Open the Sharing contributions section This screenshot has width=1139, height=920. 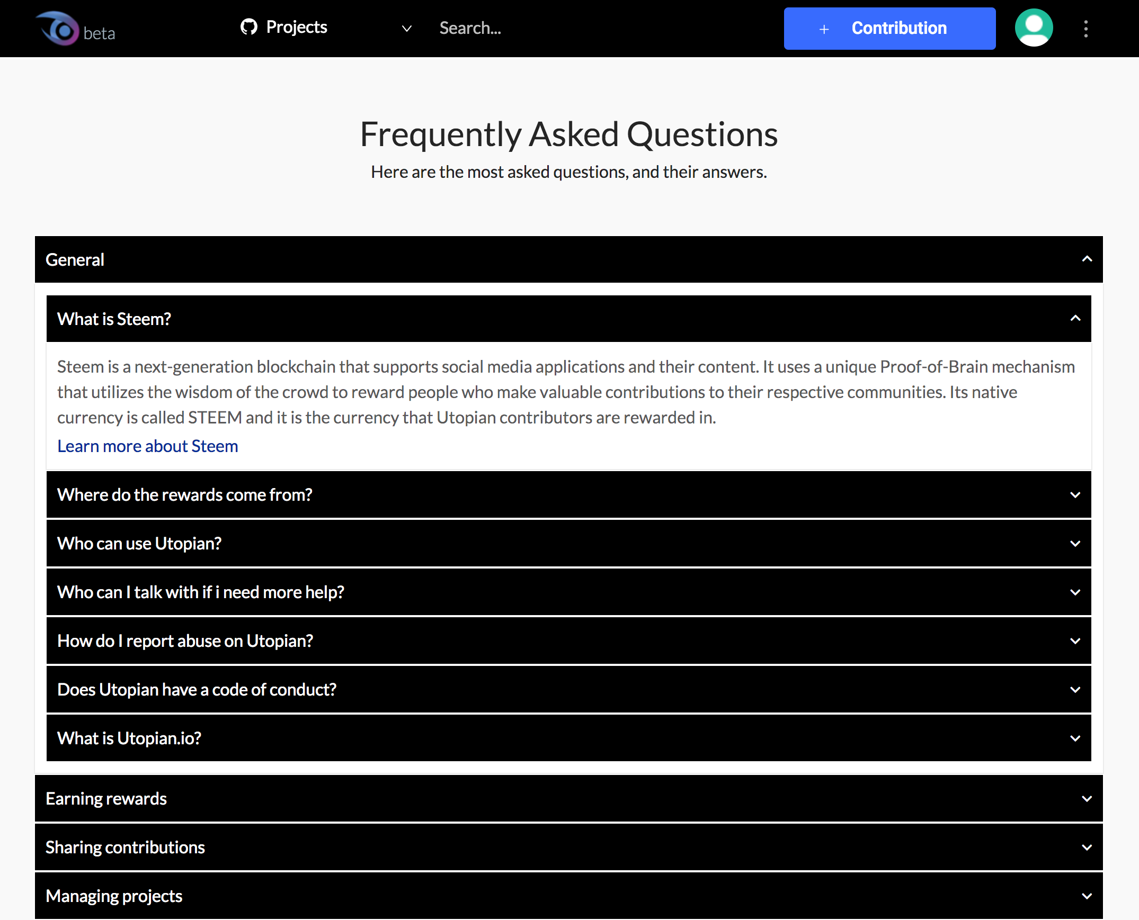(568, 847)
